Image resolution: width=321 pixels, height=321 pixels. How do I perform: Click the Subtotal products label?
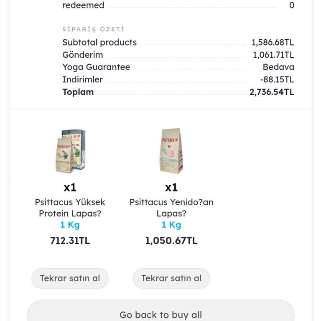[99, 42]
